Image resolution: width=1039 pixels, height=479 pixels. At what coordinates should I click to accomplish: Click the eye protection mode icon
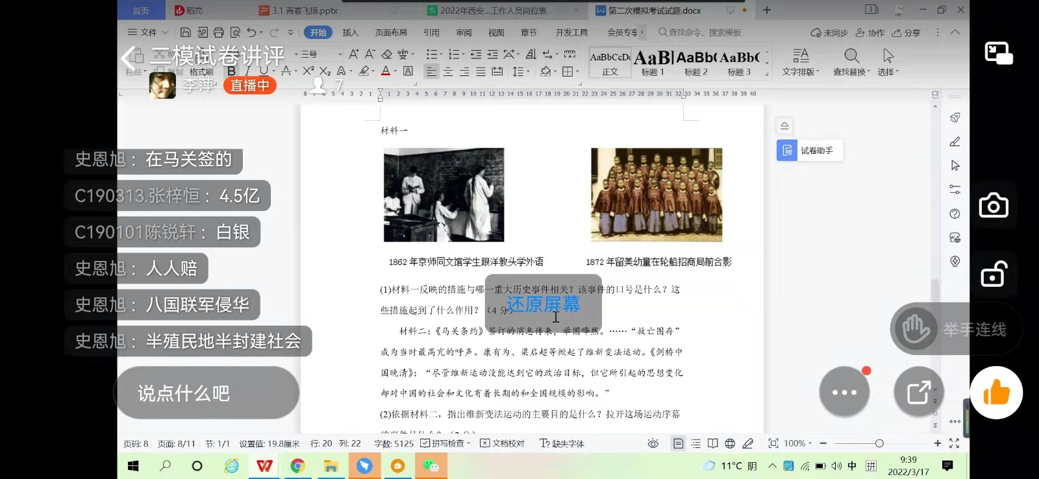click(653, 443)
